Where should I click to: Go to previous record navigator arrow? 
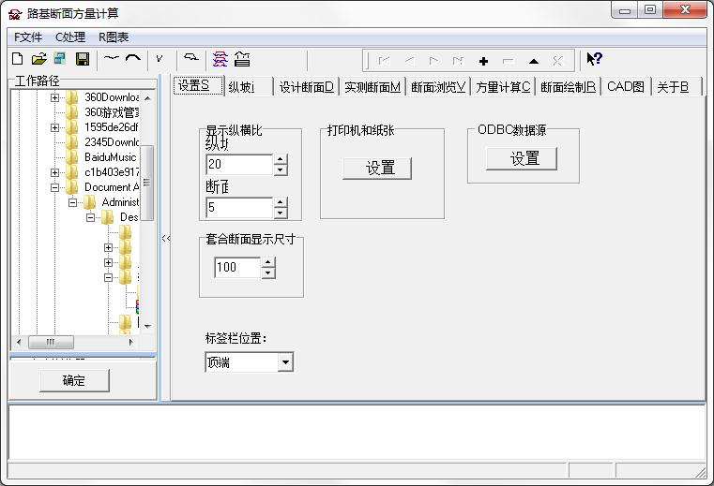409,60
